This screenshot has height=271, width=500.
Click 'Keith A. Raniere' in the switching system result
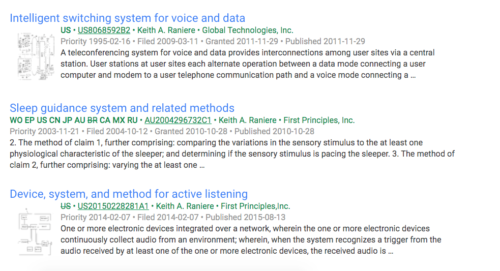(166, 31)
